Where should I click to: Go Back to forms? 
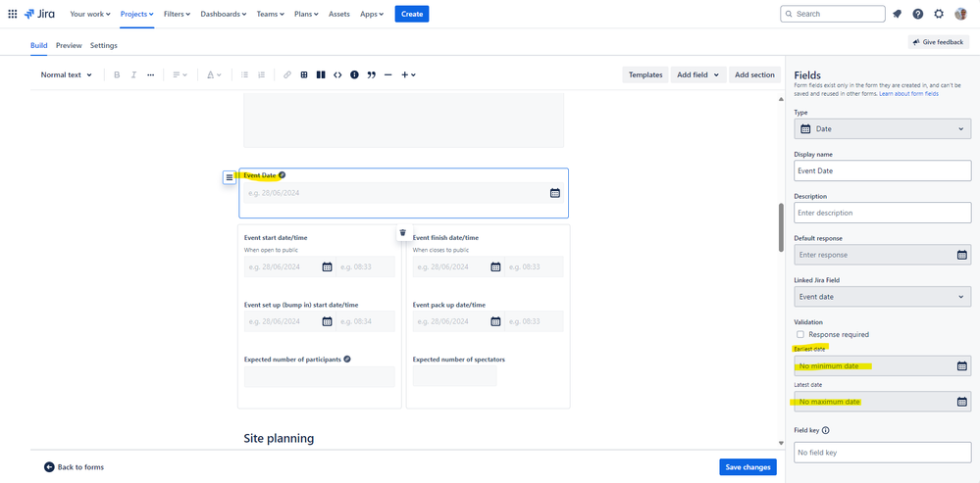74,466
